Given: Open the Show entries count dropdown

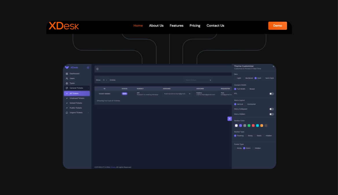Looking at the screenshot, I should pyautogui.click(x=105, y=80).
